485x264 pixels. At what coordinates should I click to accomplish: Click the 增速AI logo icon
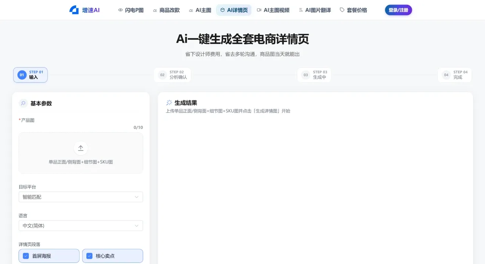pos(74,10)
